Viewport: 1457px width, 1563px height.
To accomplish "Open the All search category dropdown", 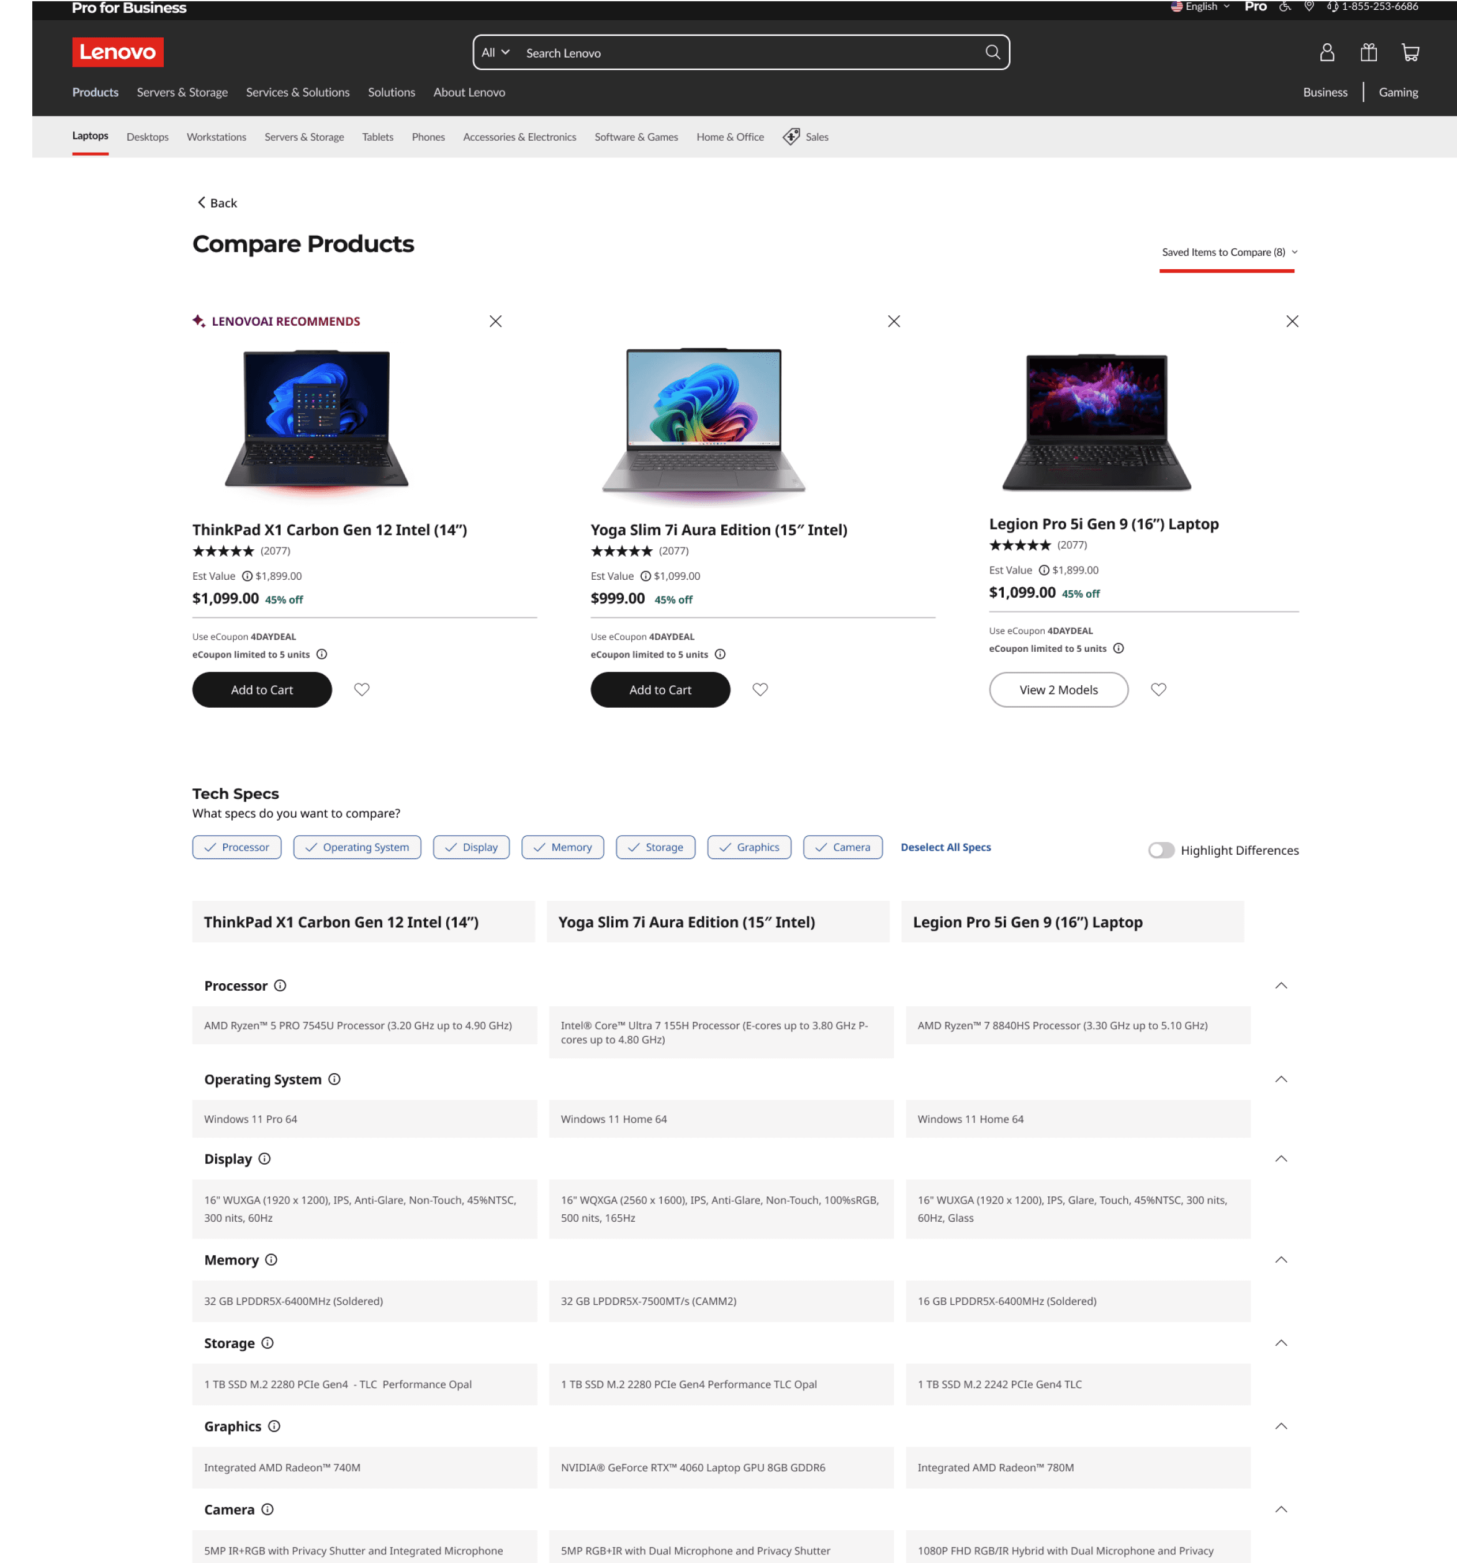I will click(496, 52).
